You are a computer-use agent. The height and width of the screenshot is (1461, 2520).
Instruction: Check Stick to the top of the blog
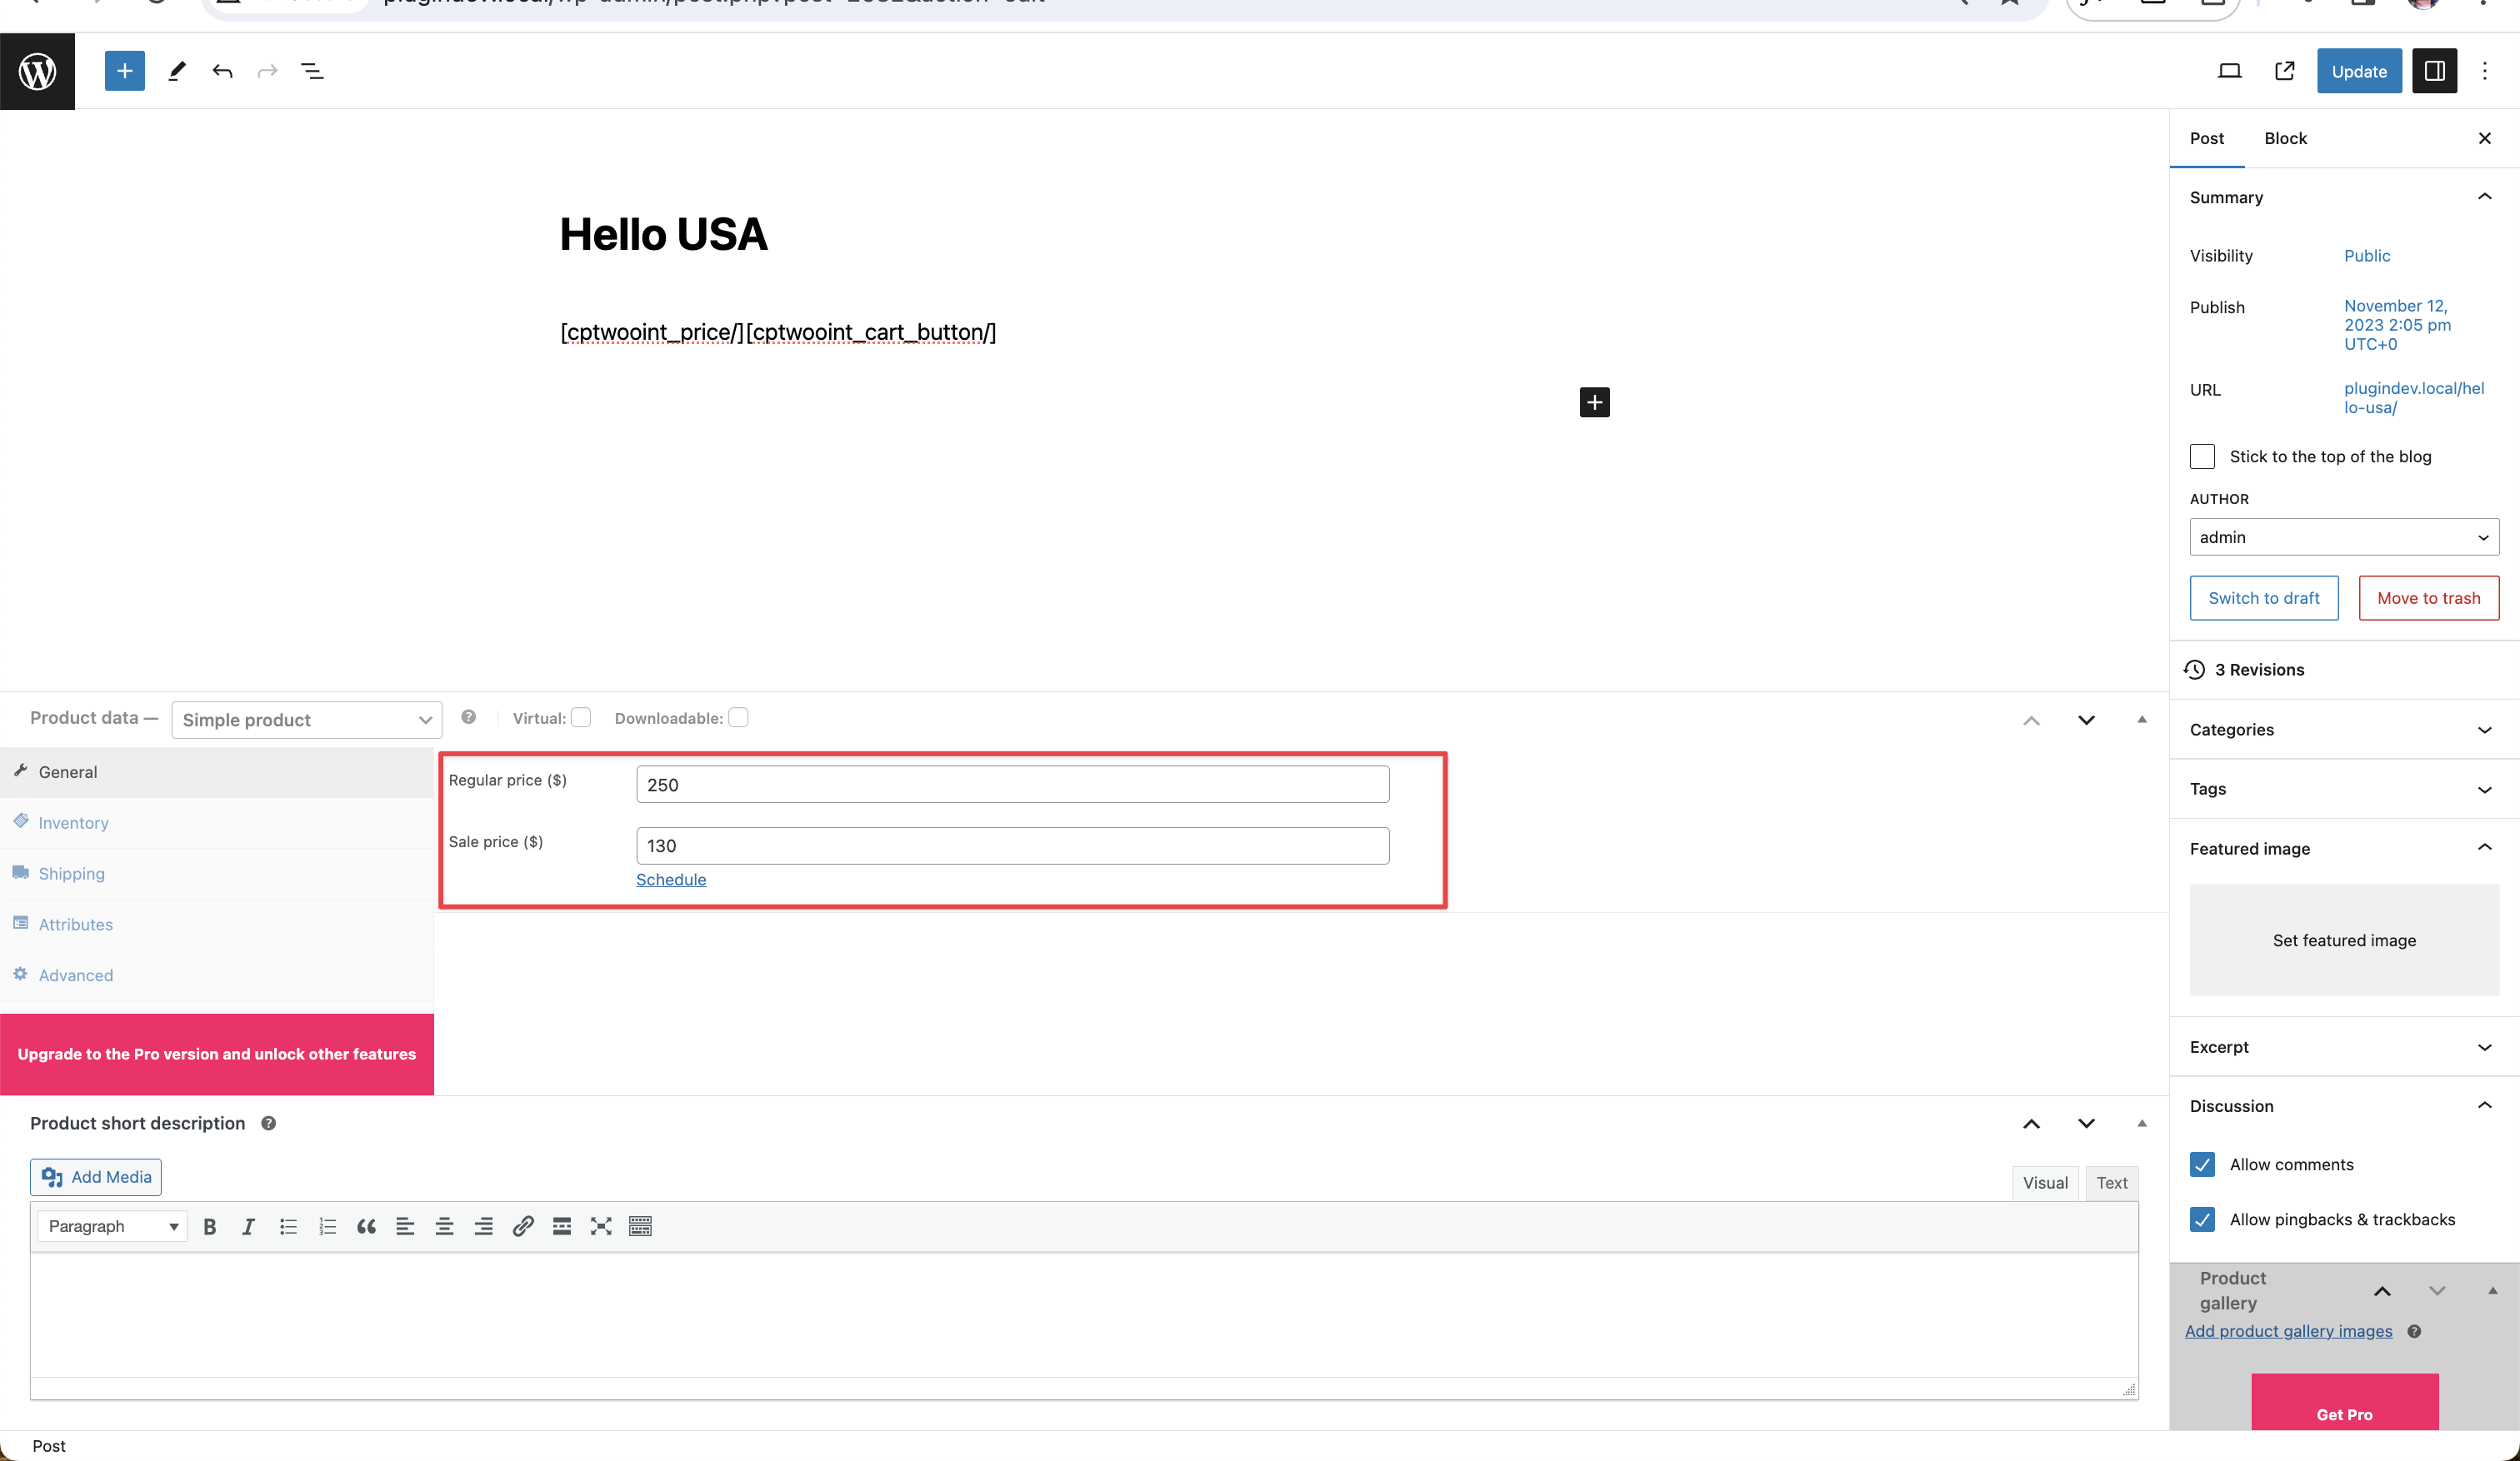2202,456
